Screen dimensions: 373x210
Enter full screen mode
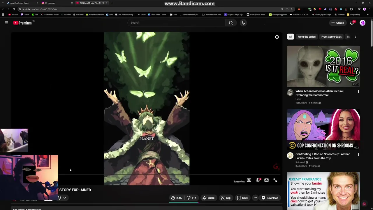click(x=275, y=180)
